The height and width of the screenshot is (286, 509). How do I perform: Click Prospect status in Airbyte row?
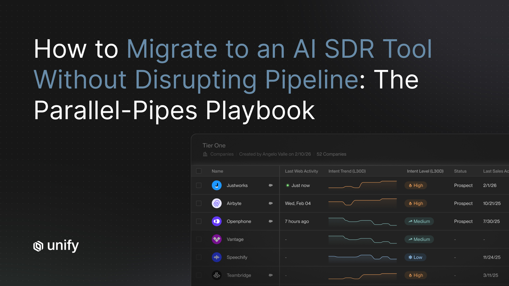[x=463, y=203]
